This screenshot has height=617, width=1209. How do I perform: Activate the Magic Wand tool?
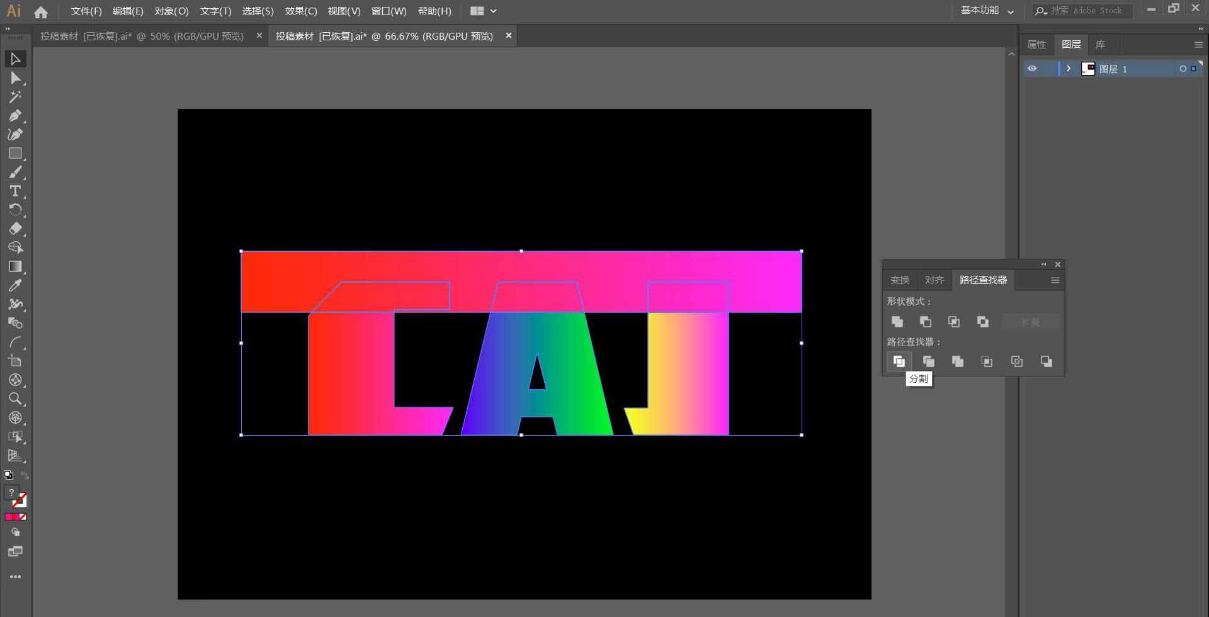coord(15,97)
